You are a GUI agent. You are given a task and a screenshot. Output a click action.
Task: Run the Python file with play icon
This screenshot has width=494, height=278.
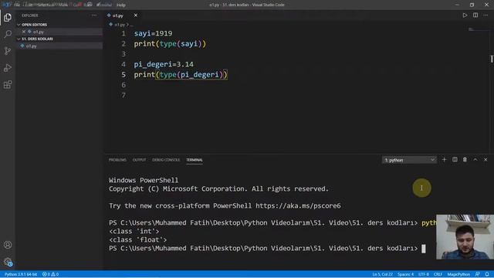pos(465,15)
